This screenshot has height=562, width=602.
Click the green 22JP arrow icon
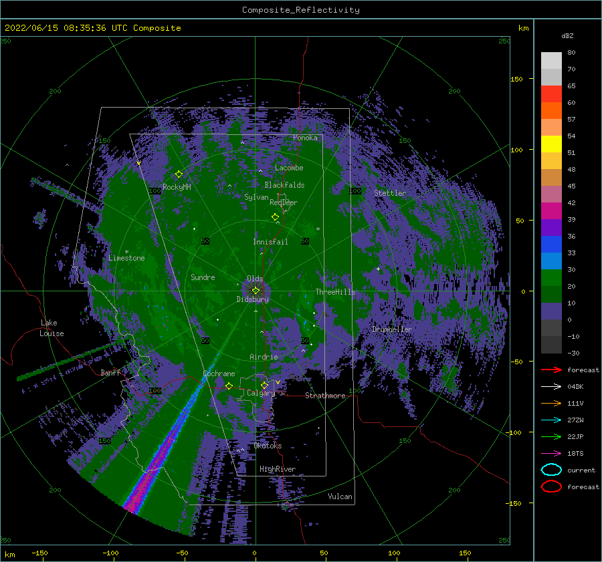(551, 436)
